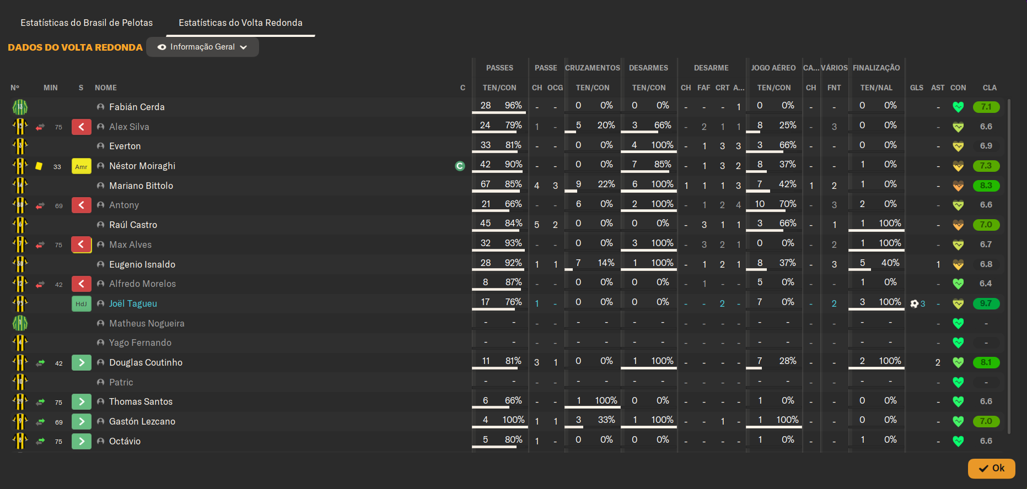Click the condition heart icon for Fabián Cerda
Image resolution: width=1027 pixels, height=489 pixels.
[958, 107]
